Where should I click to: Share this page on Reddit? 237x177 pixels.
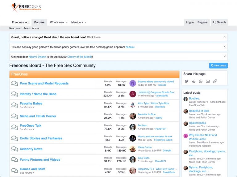click(x=193, y=81)
